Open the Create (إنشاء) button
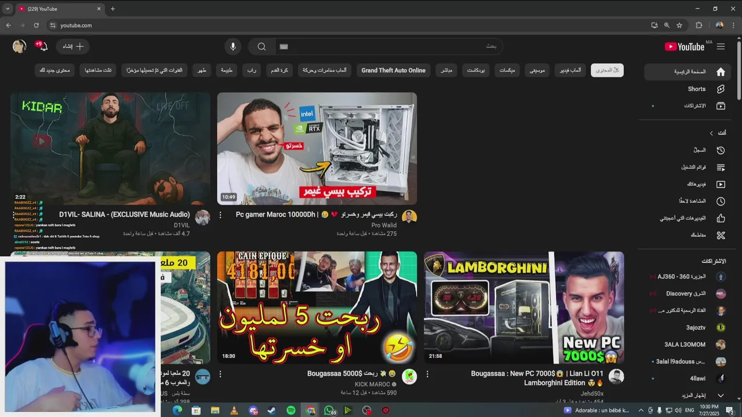The height and width of the screenshot is (417, 742). coord(73,46)
